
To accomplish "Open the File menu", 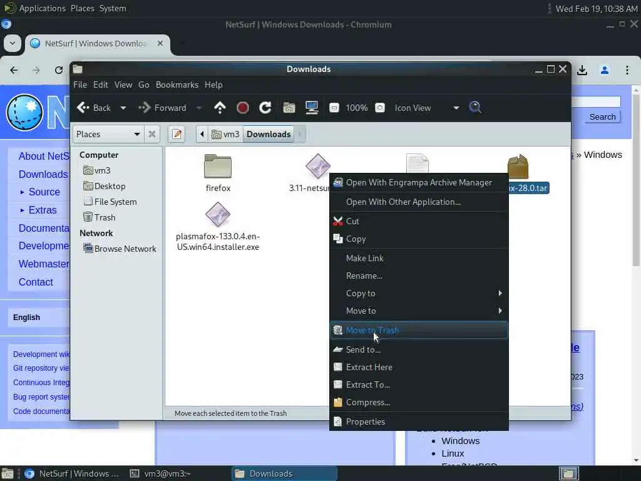I will point(80,85).
